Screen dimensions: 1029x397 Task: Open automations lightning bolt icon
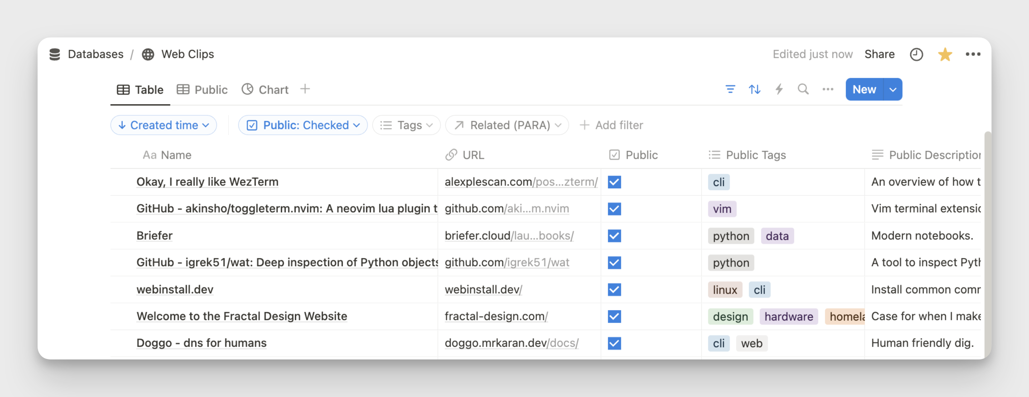click(779, 89)
